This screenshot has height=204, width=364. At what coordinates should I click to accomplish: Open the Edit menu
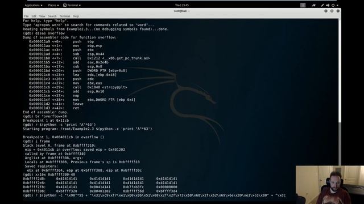coord(34,16)
